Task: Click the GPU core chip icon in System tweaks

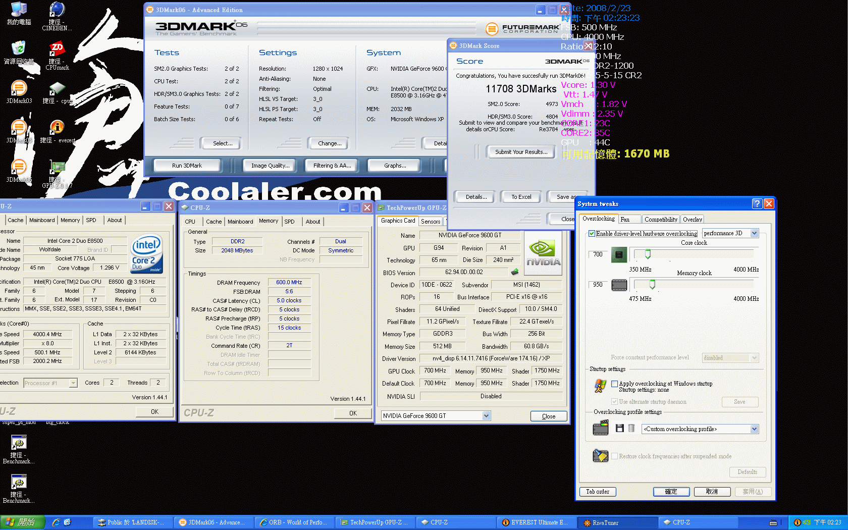Action: (619, 254)
